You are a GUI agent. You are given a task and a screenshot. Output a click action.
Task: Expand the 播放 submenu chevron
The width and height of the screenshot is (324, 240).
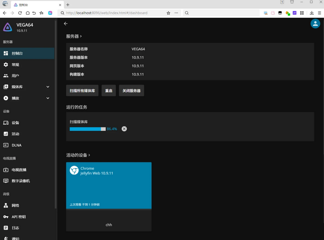(x=48, y=98)
